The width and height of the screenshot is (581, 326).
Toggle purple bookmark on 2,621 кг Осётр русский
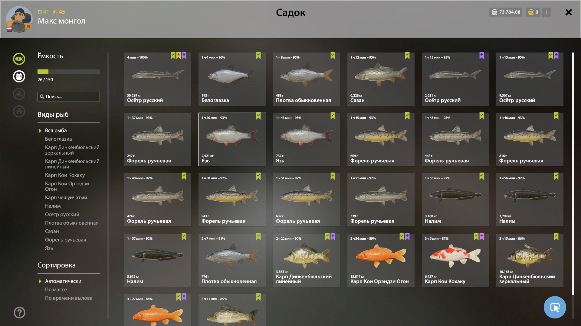tap(482, 56)
